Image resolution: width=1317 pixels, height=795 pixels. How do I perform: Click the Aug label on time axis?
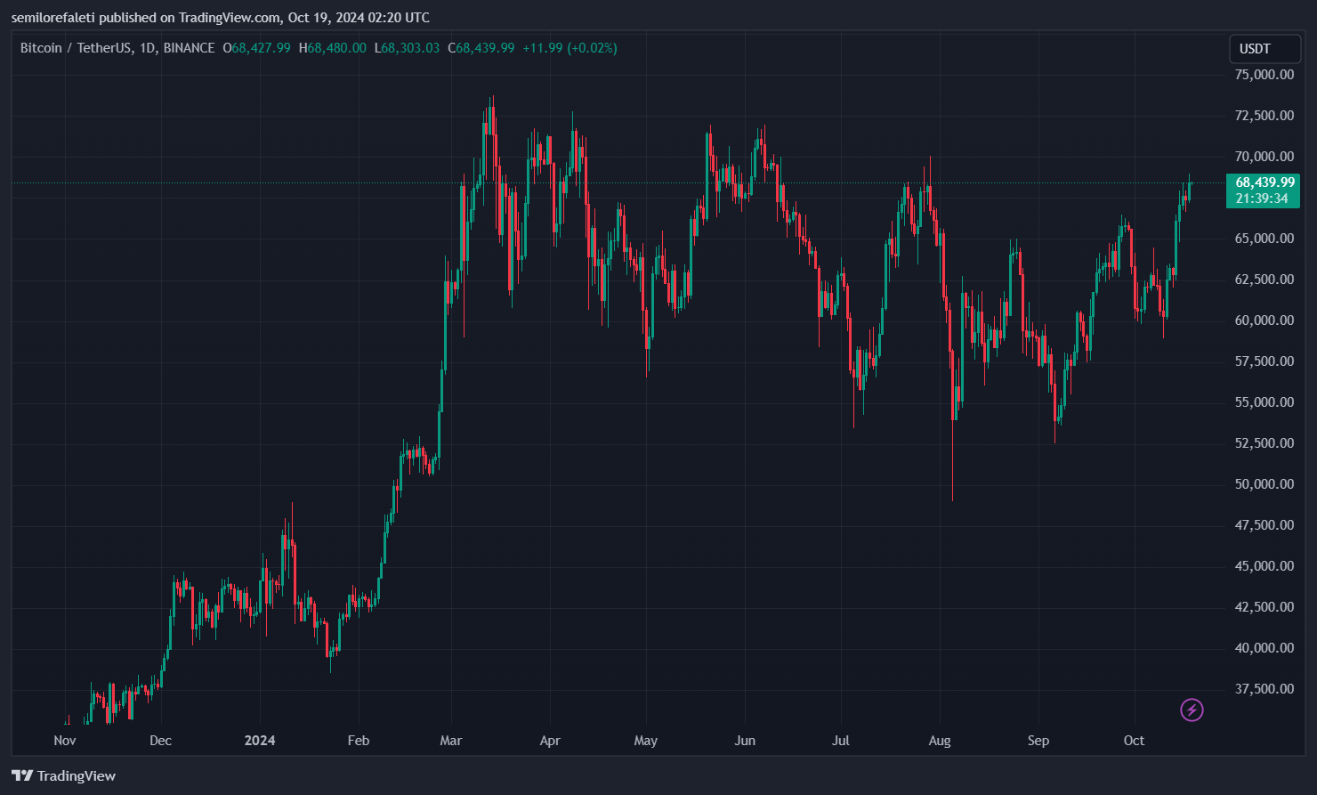click(x=940, y=741)
